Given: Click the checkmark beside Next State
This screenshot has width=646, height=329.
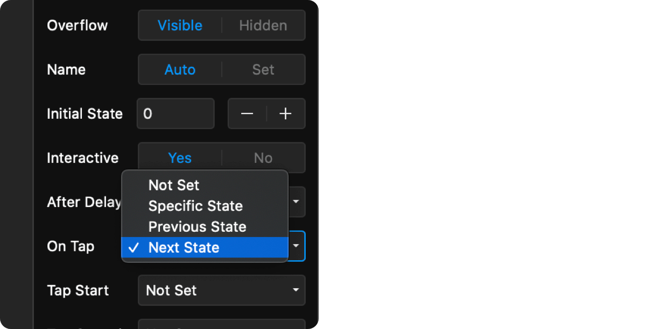Looking at the screenshot, I should [135, 248].
